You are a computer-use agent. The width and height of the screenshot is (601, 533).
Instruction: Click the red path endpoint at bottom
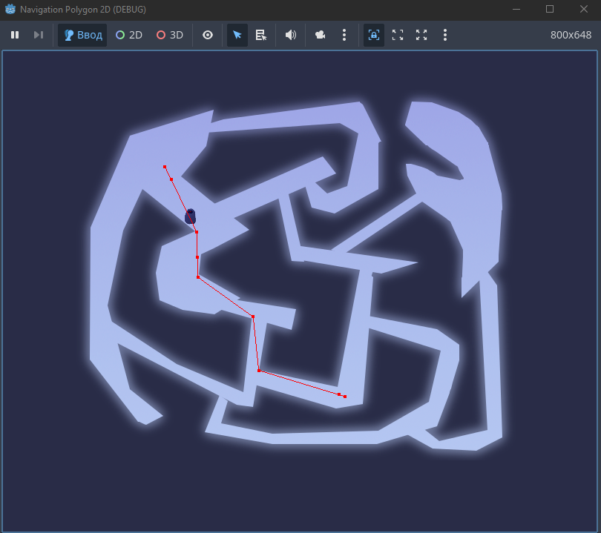[345, 397]
